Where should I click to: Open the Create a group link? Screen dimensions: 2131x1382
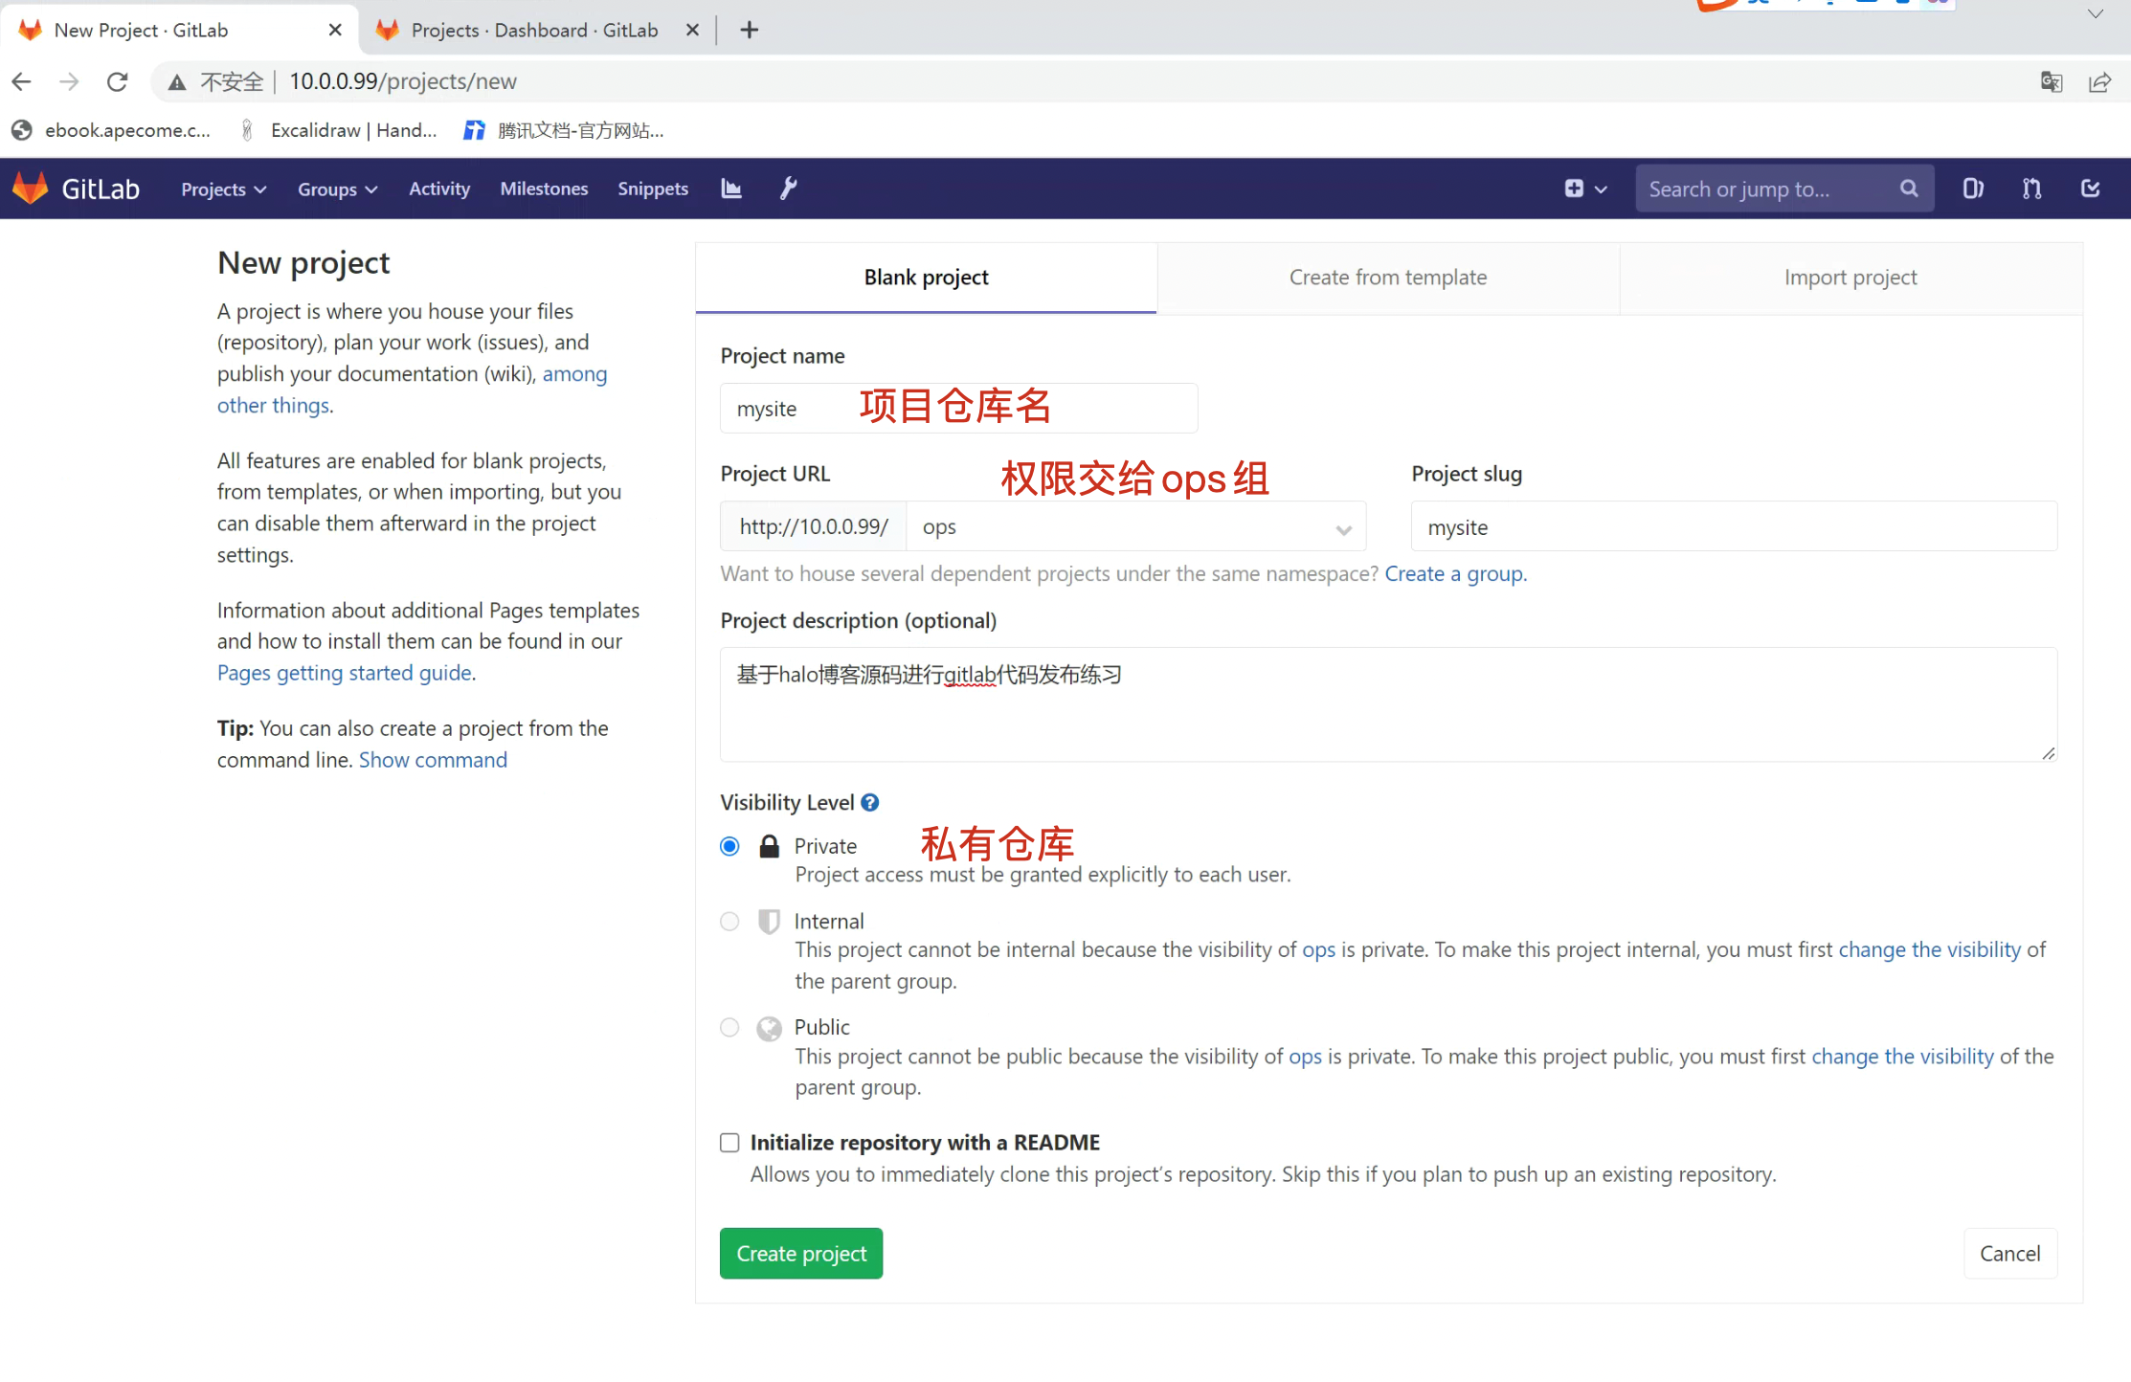[x=1454, y=573]
